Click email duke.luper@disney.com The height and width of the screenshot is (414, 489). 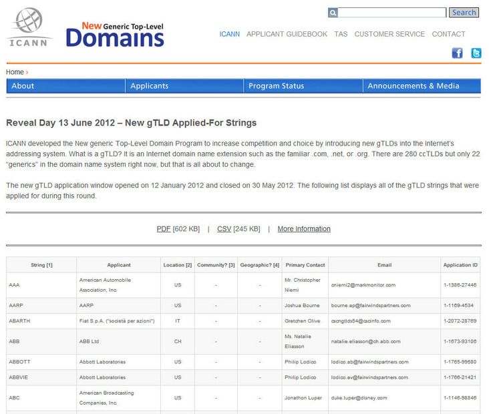coord(359,398)
